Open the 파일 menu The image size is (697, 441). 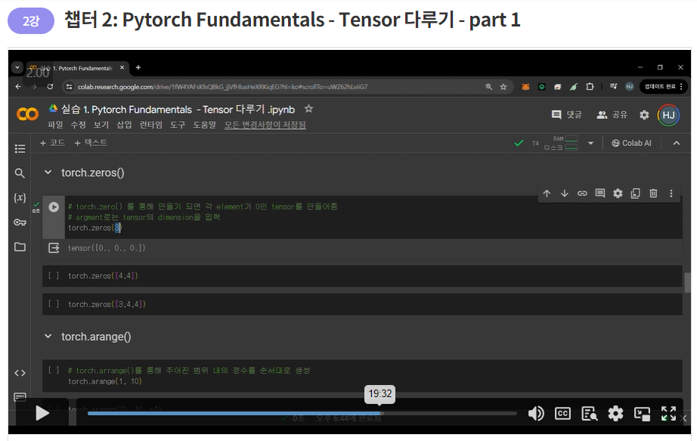[56, 125]
